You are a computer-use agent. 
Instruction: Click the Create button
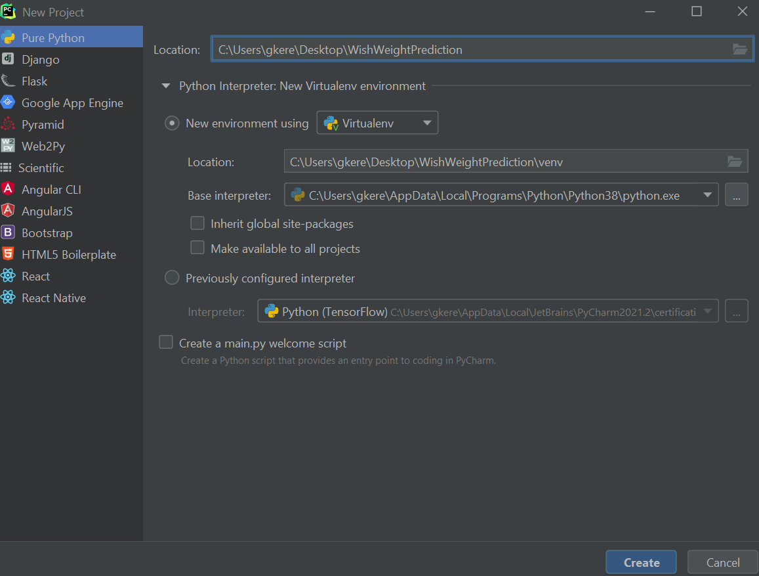point(641,562)
